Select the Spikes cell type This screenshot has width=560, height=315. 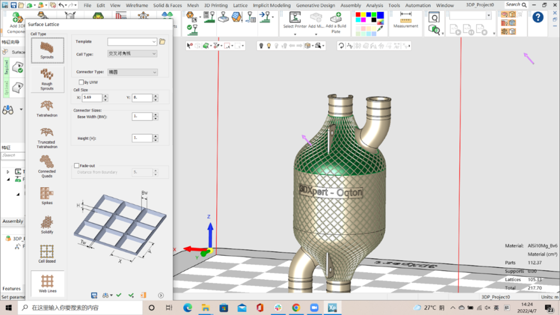point(47,195)
